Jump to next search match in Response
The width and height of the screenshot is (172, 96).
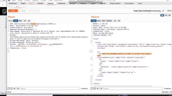(101, 89)
